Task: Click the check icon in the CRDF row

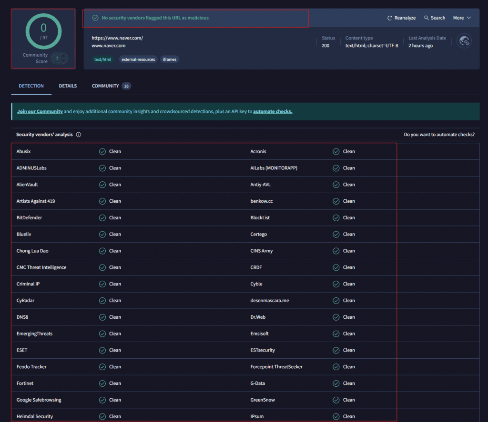Action: pyautogui.click(x=336, y=267)
